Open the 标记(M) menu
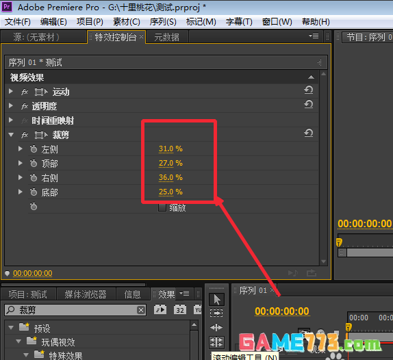The width and height of the screenshot is (393, 360). pyautogui.click(x=201, y=22)
